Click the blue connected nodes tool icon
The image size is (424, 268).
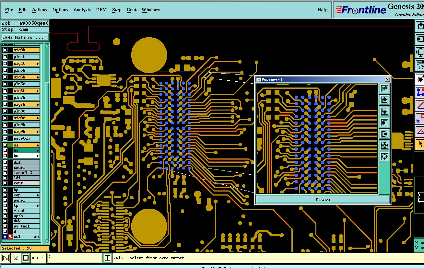pyautogui.click(x=420, y=92)
